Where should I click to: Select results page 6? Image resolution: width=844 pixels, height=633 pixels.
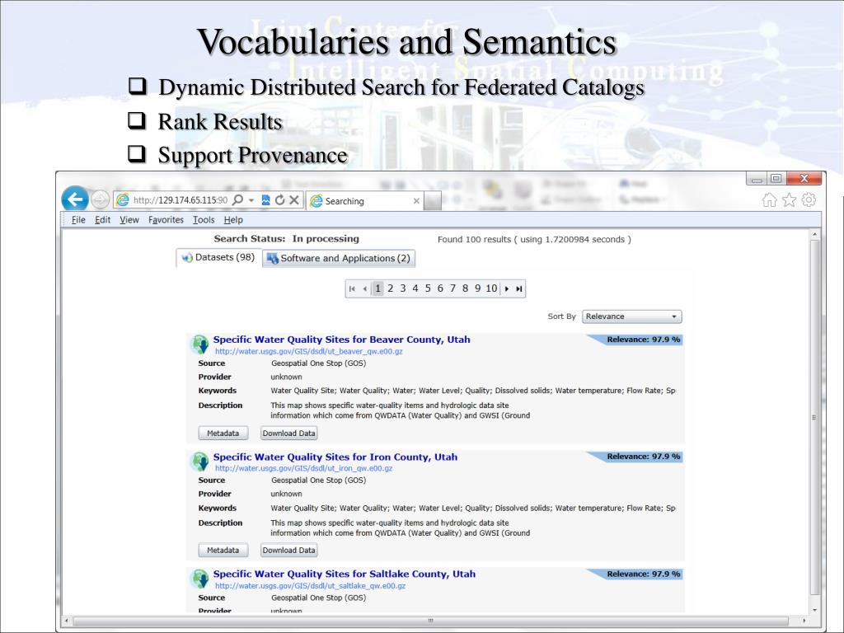[x=440, y=288]
